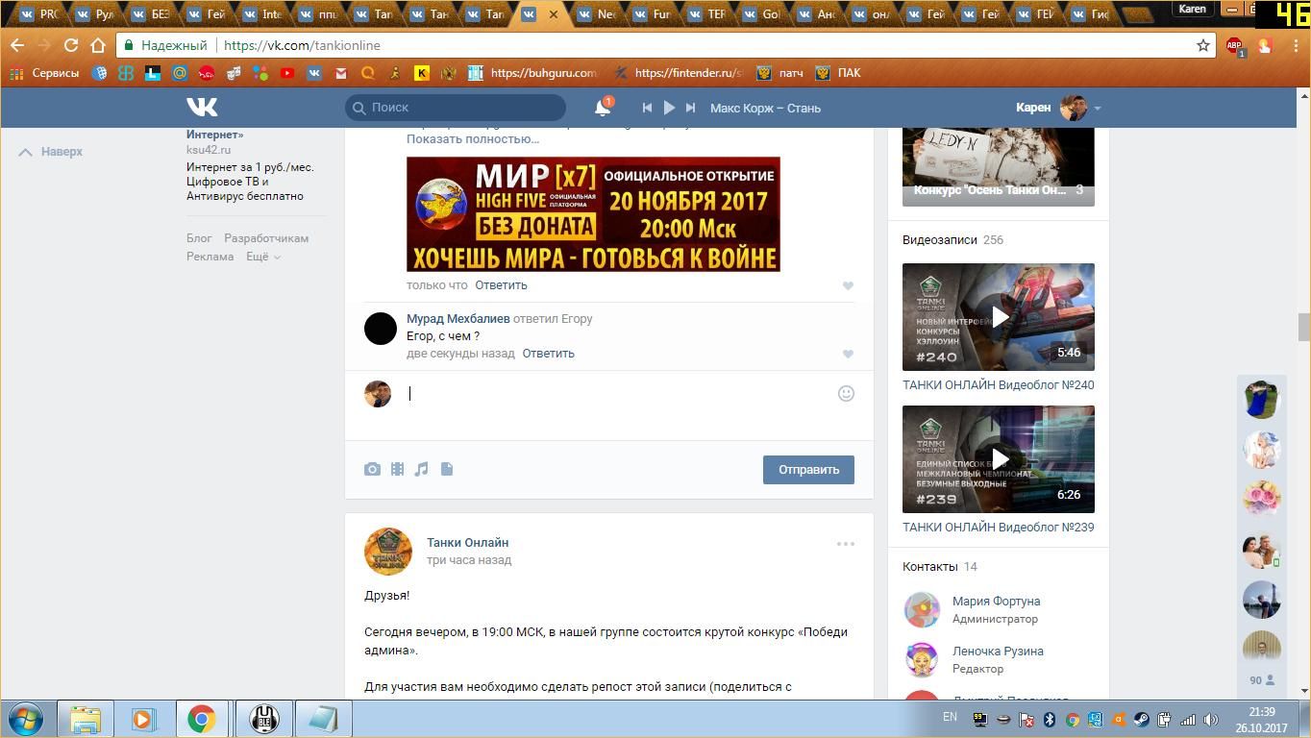Switch to the Fun browser tab
The height and width of the screenshot is (738, 1311).
pyautogui.click(x=652, y=14)
